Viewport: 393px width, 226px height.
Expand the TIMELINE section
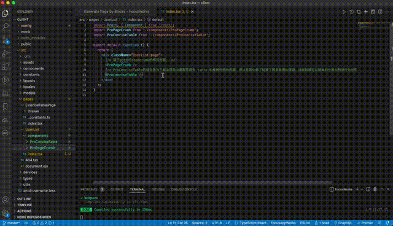[x=25, y=205]
